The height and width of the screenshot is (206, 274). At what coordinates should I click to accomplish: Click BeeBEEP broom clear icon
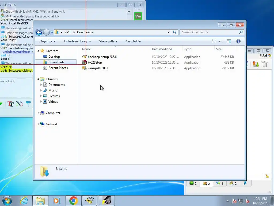pyautogui.click(x=267, y=176)
